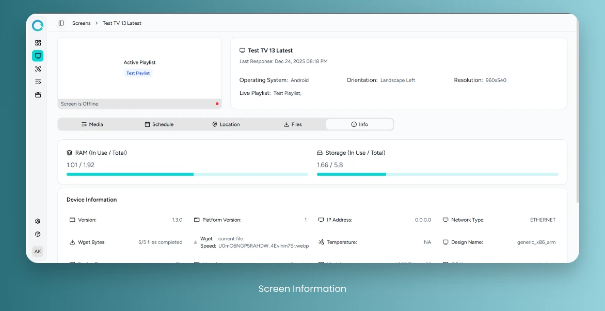Click the app logo in the sidebar
605x311 pixels.
(x=38, y=25)
